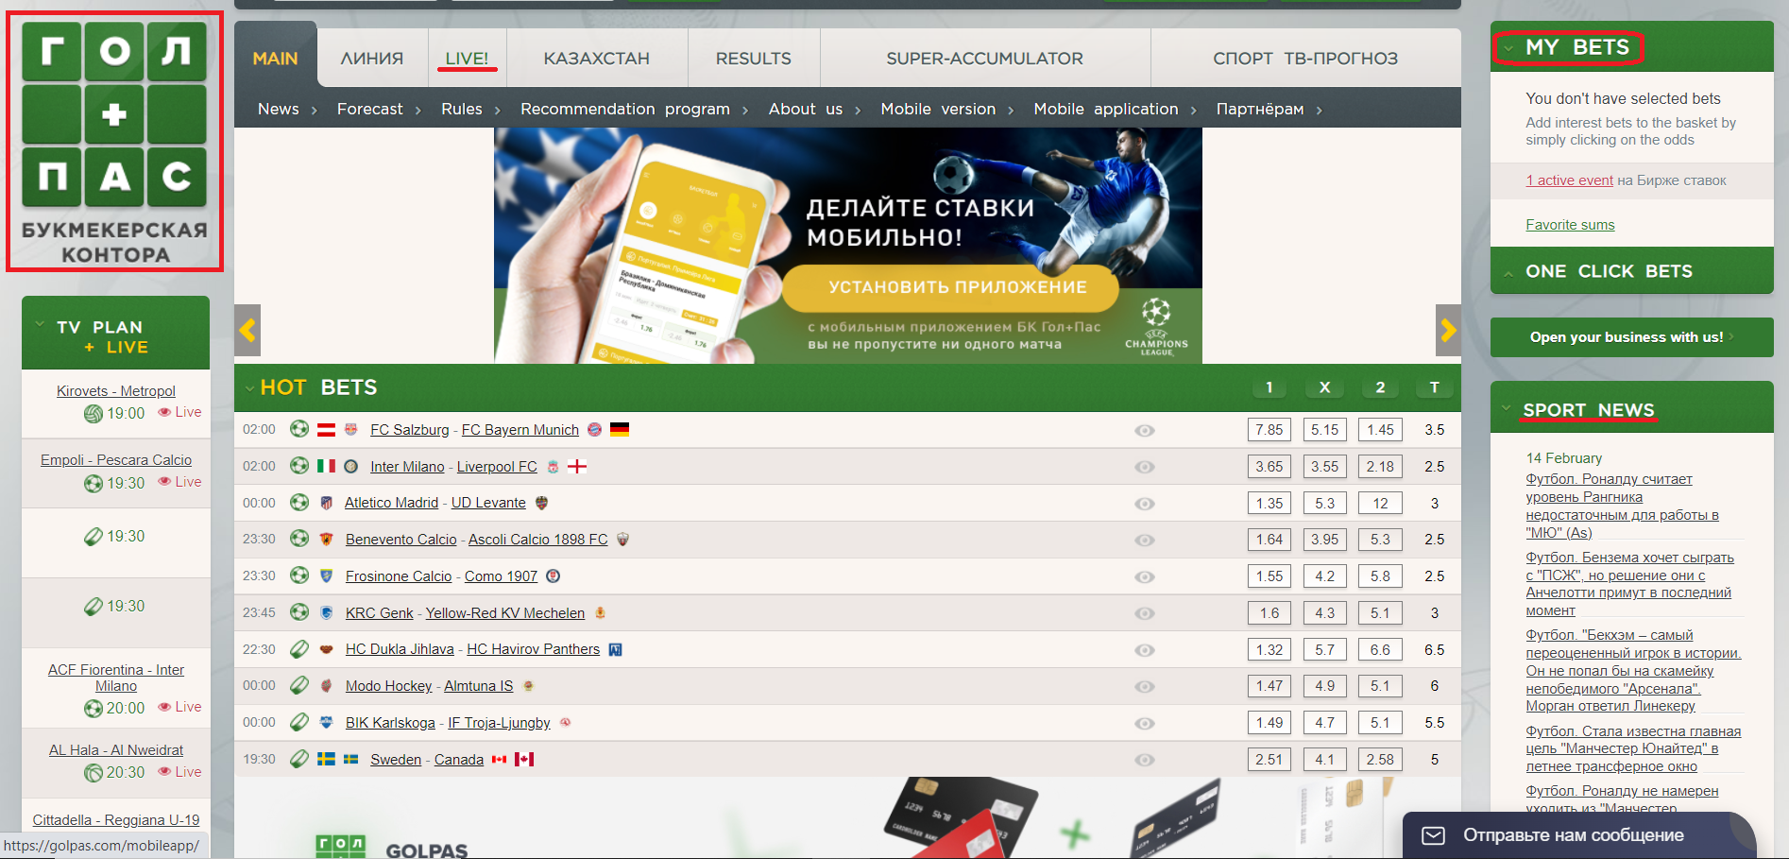Click Germany flag after FC Bayern Munich
Viewport: 1789px width, 859px height.
(x=620, y=429)
